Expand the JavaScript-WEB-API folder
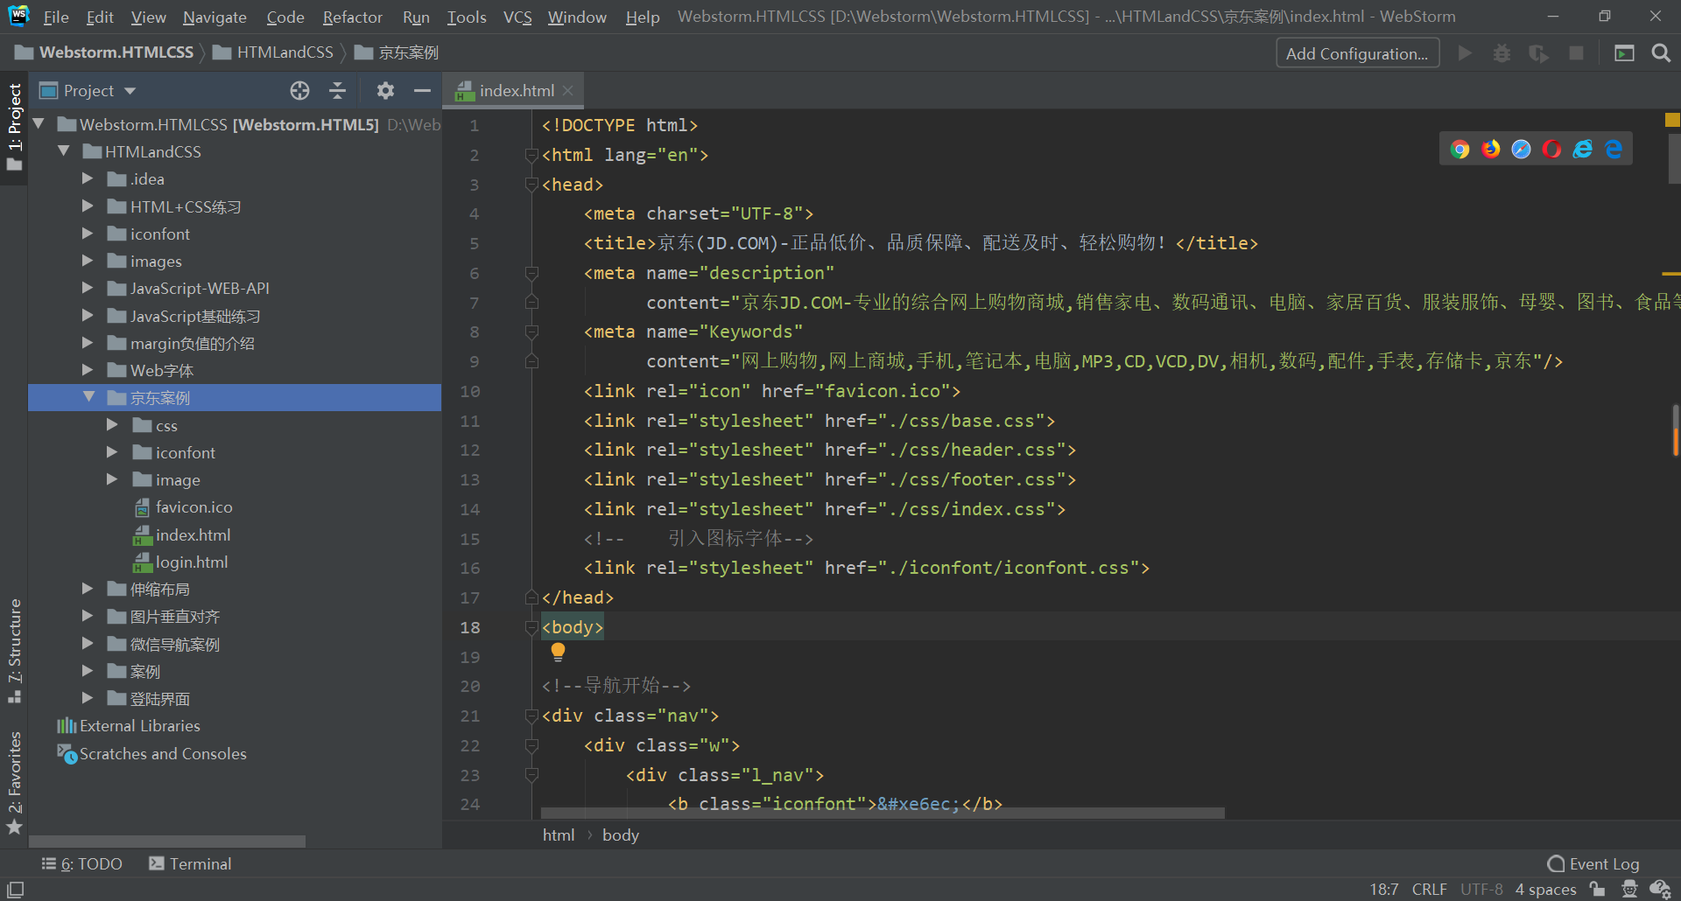The height and width of the screenshot is (901, 1681). pos(88,288)
